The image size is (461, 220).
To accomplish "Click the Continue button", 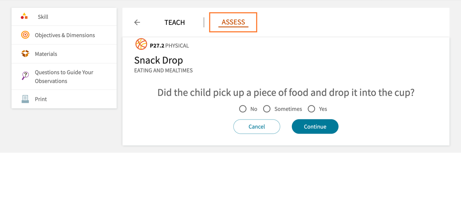I will [x=315, y=126].
